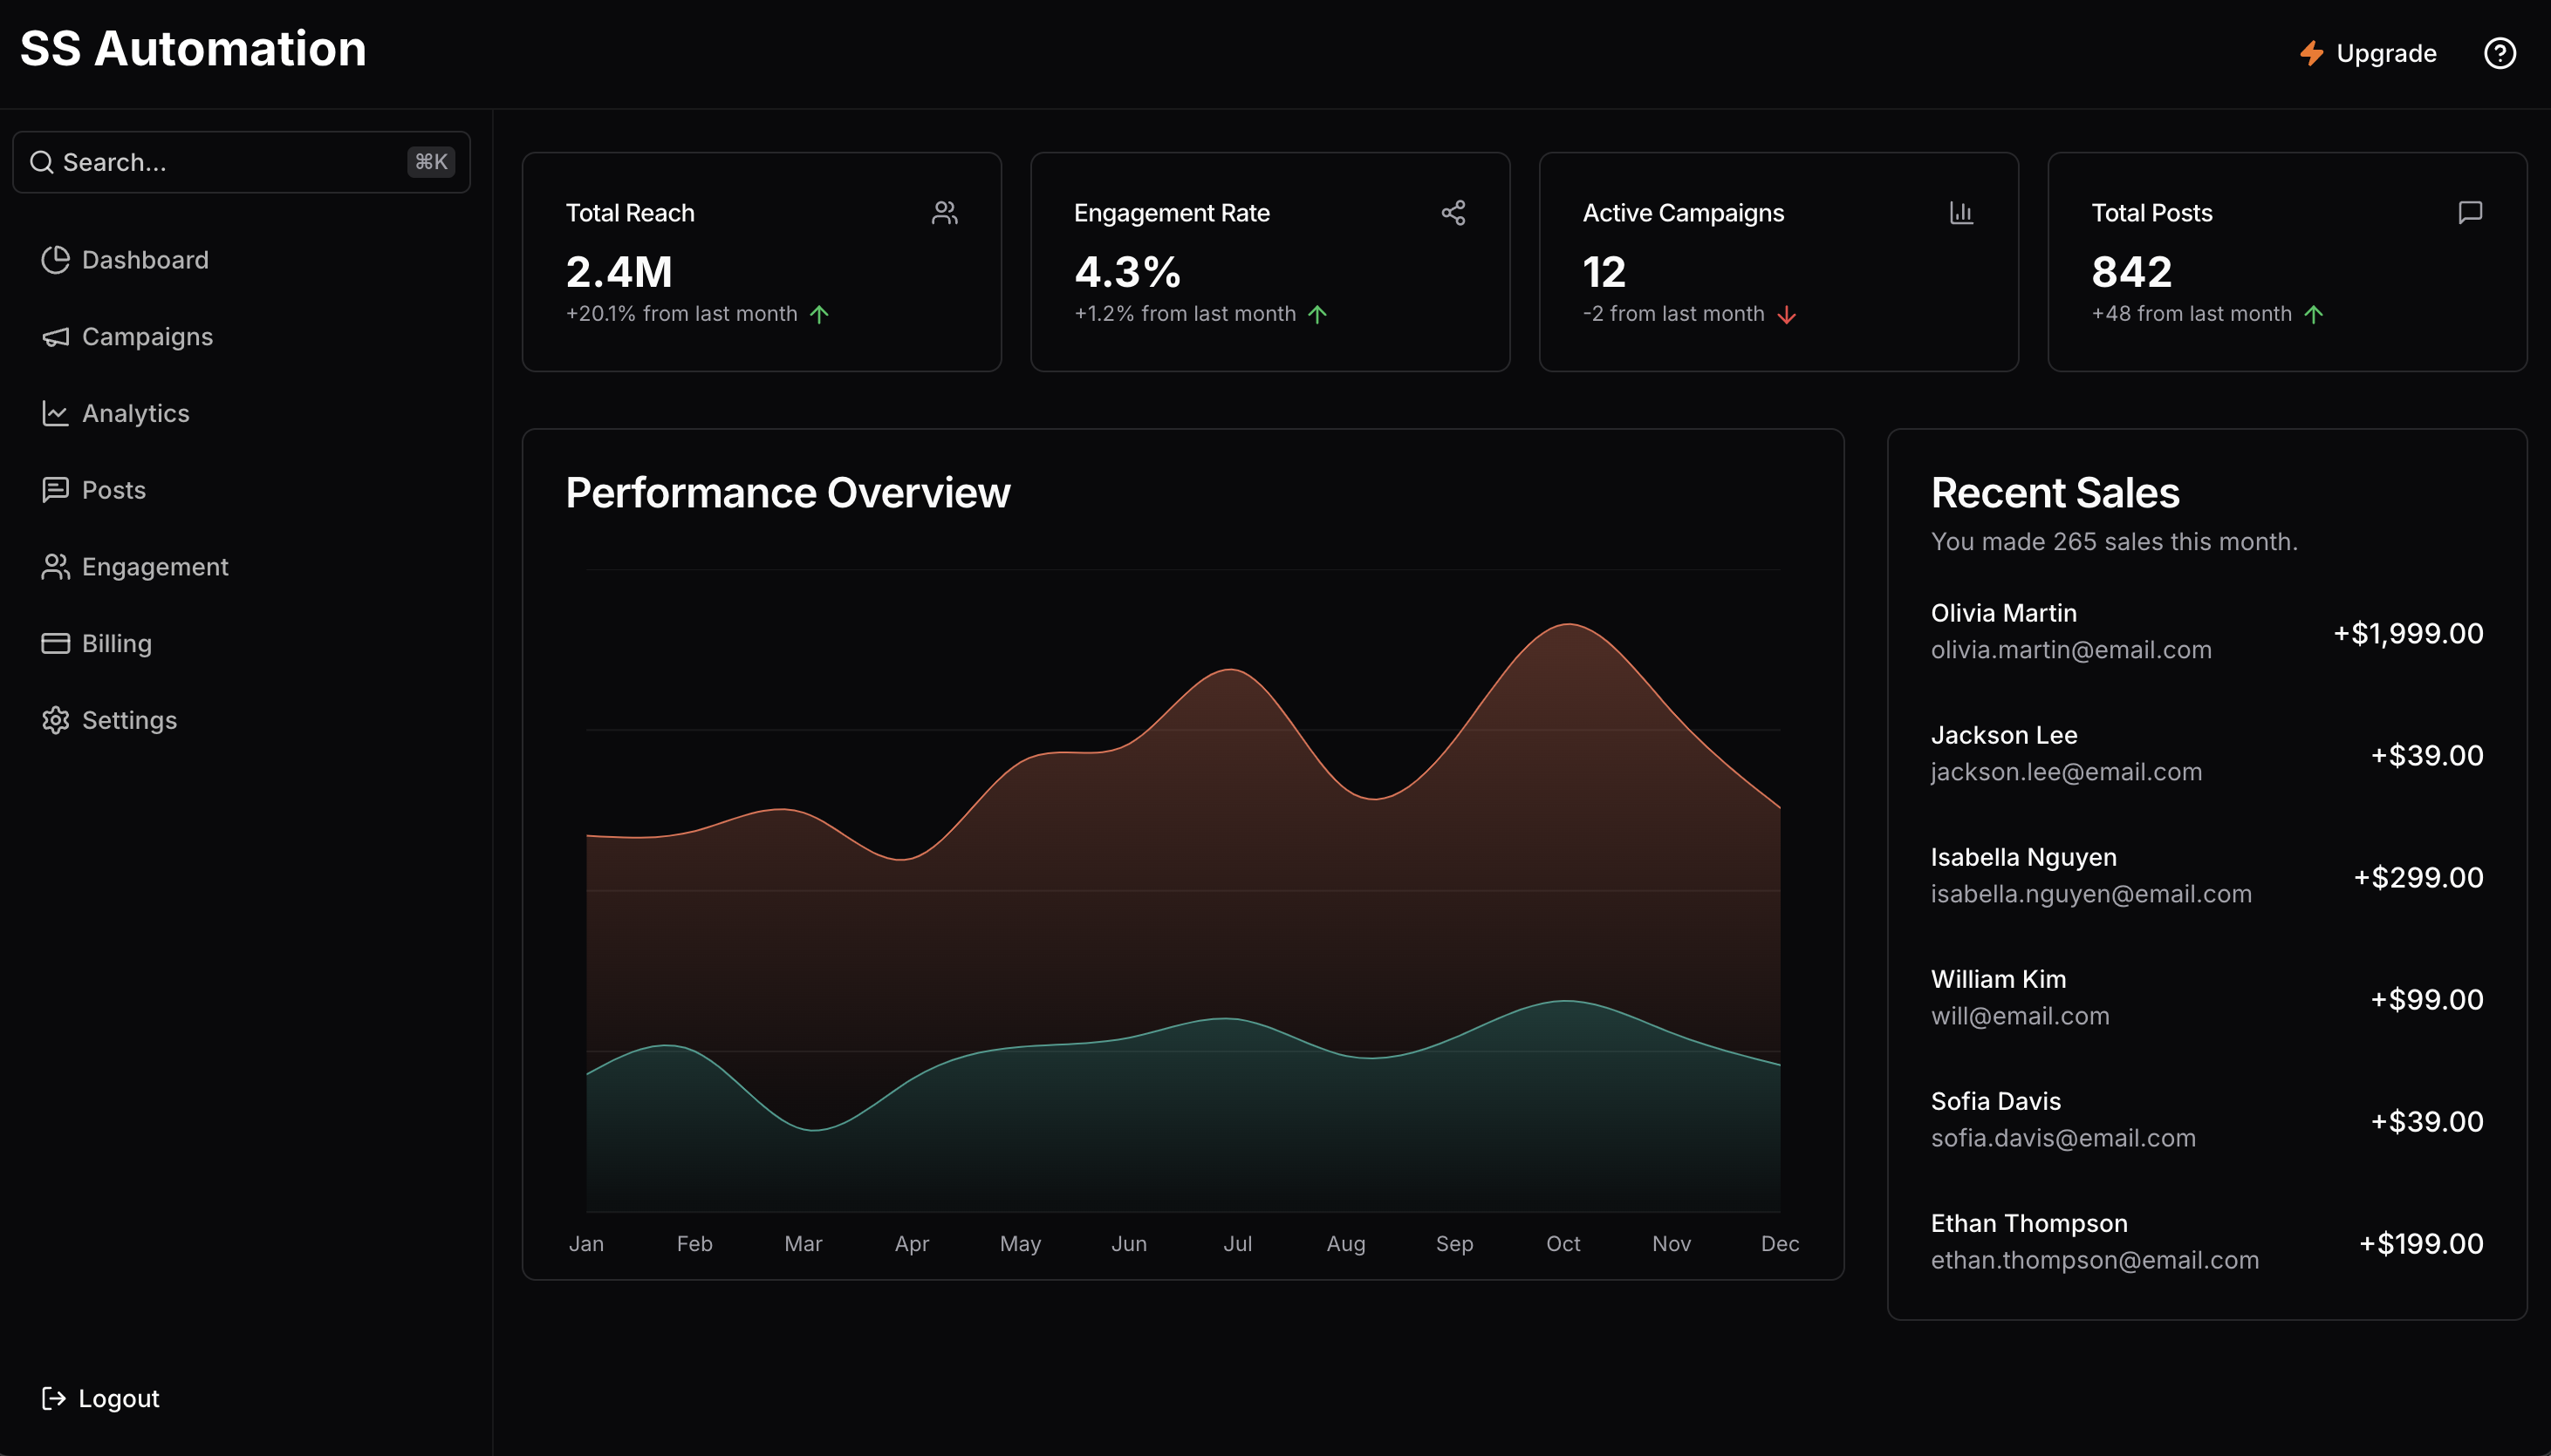This screenshot has height=1456, width=2551.
Task: Click the SS Automation logo title
Action: tap(193, 48)
